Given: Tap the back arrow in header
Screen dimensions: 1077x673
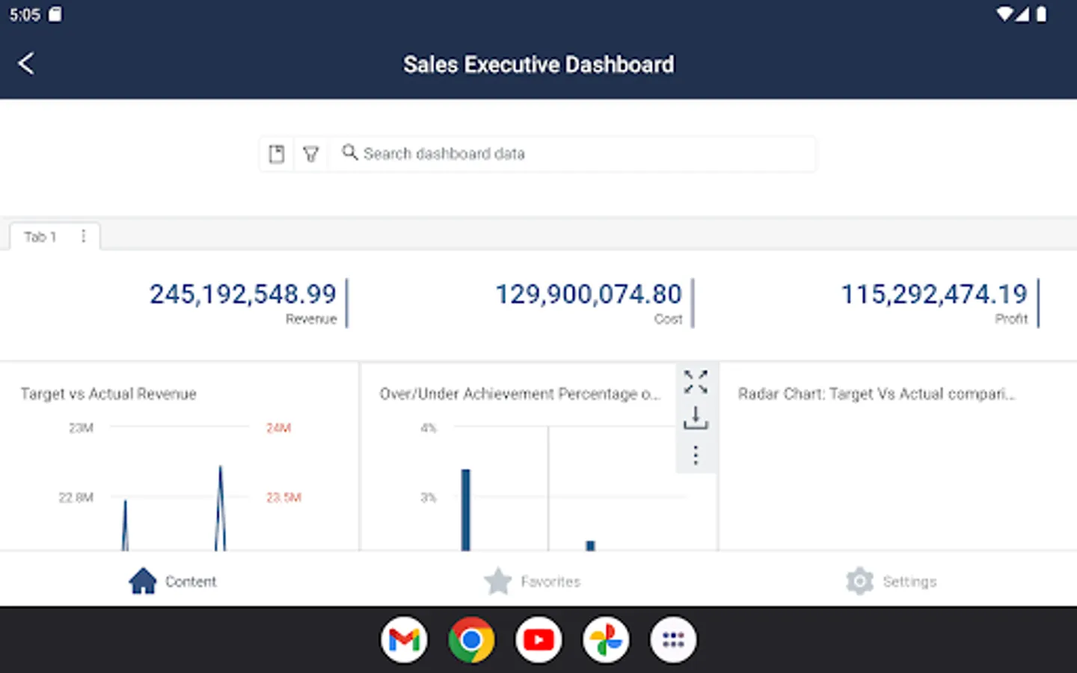Looking at the screenshot, I should tap(26, 64).
